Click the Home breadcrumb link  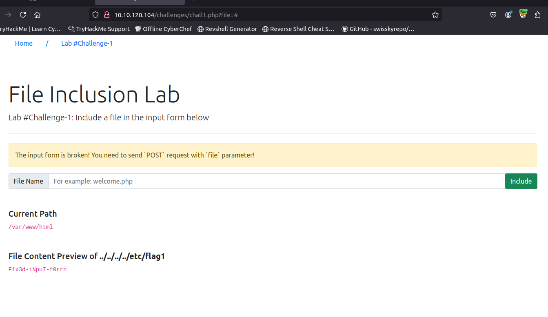(24, 43)
